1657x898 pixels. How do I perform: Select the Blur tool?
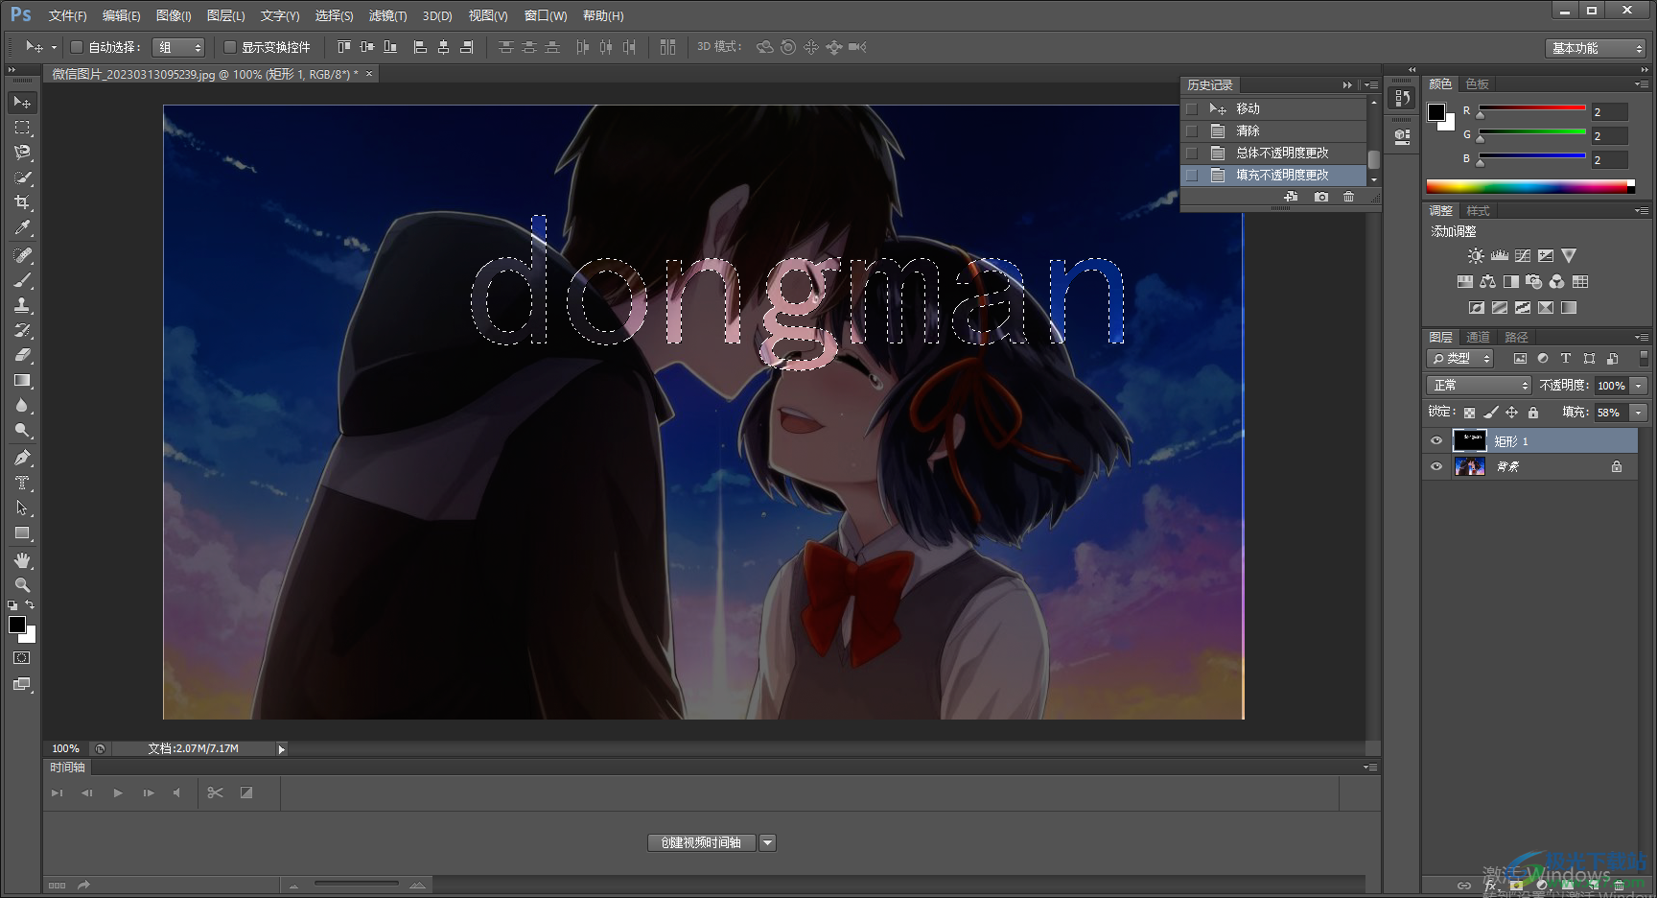[22, 405]
